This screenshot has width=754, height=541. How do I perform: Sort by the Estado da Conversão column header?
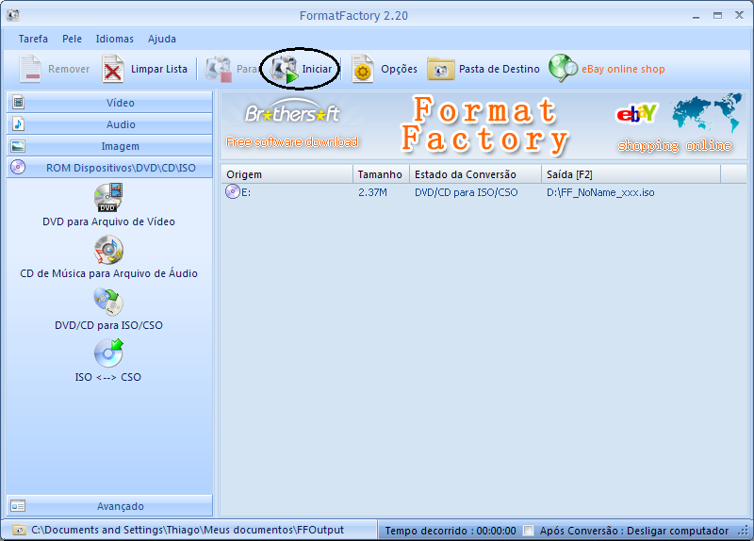point(476,174)
